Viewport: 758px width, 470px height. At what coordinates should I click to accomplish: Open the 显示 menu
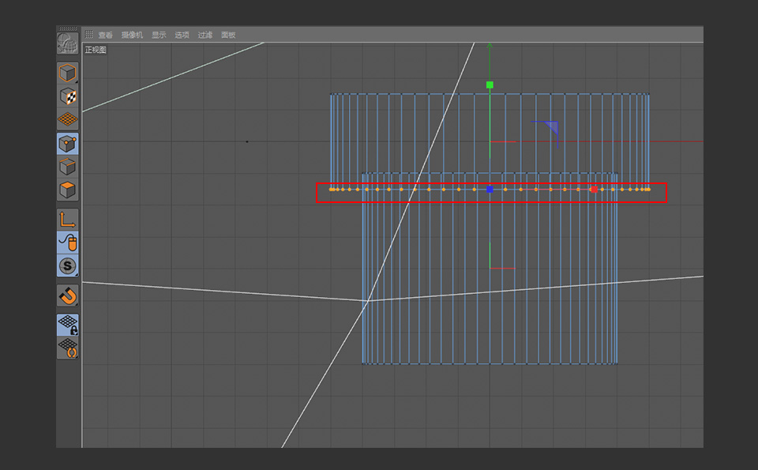pyautogui.click(x=159, y=35)
